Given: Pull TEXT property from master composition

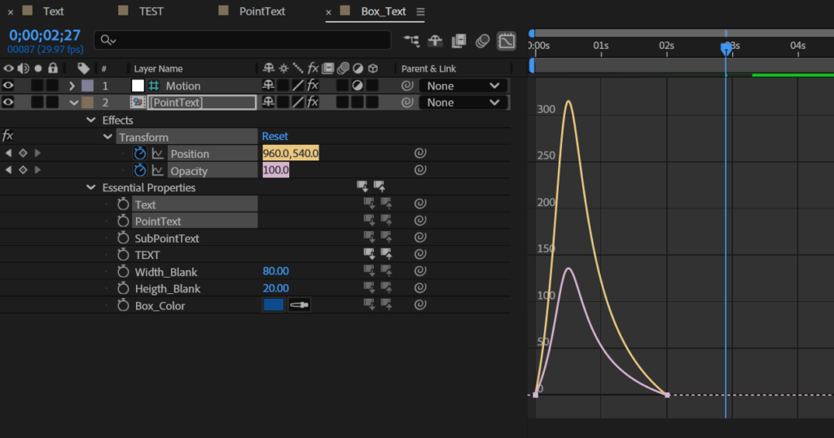Looking at the screenshot, I should [x=369, y=254].
